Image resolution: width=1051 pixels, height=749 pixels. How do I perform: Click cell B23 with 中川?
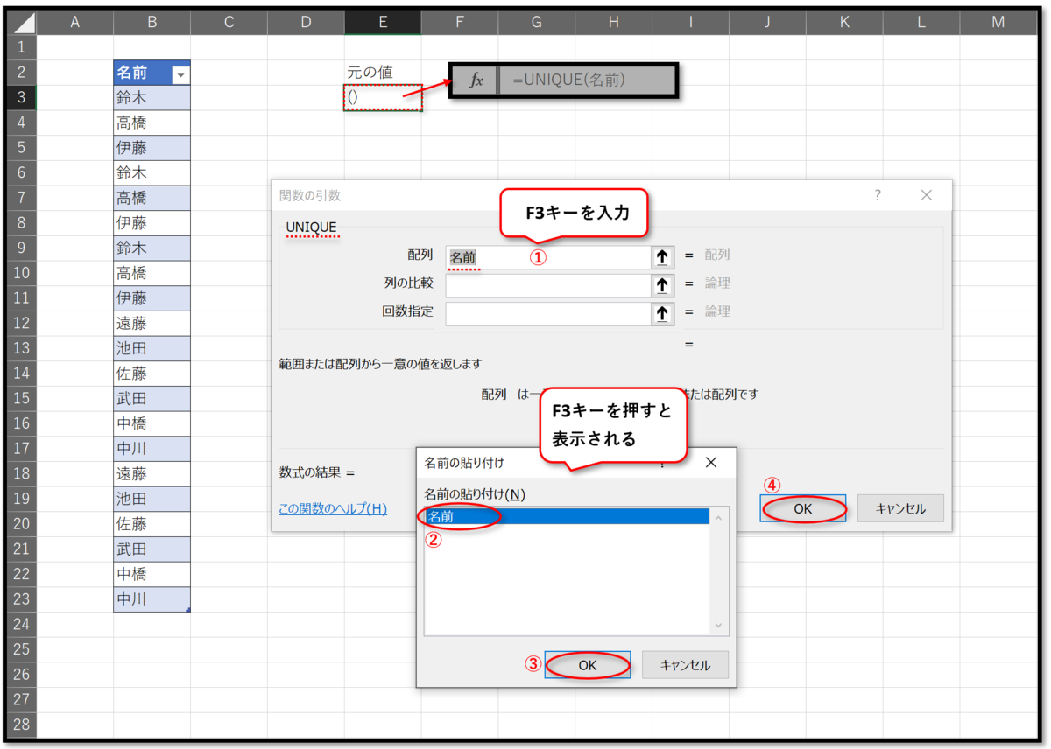(152, 599)
